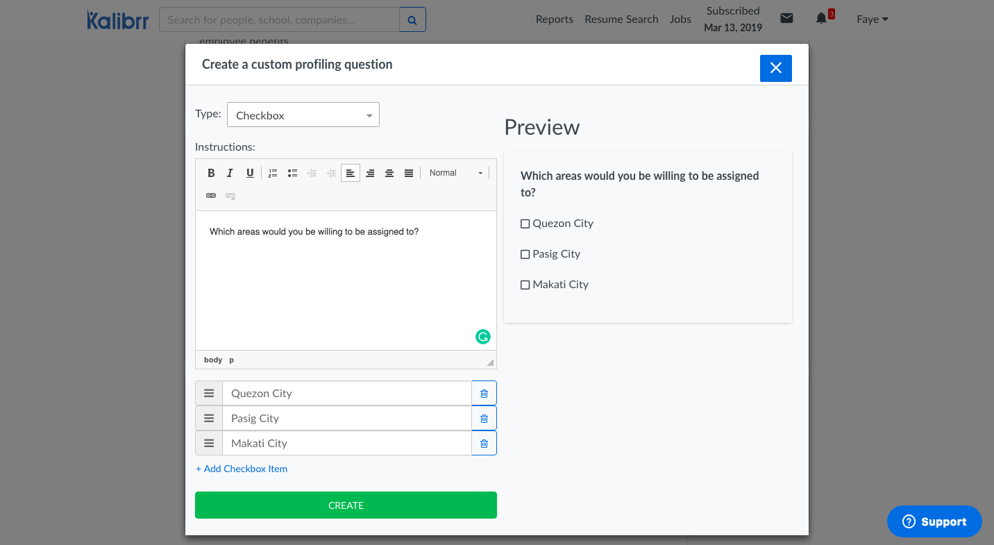Open the question Type dropdown
Viewport: 994px width, 545px height.
point(303,115)
